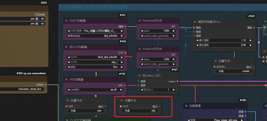Open the UNET名称 model dropdown
Image resolution: width=267 pixels, height=121 pixels.
coord(95,31)
